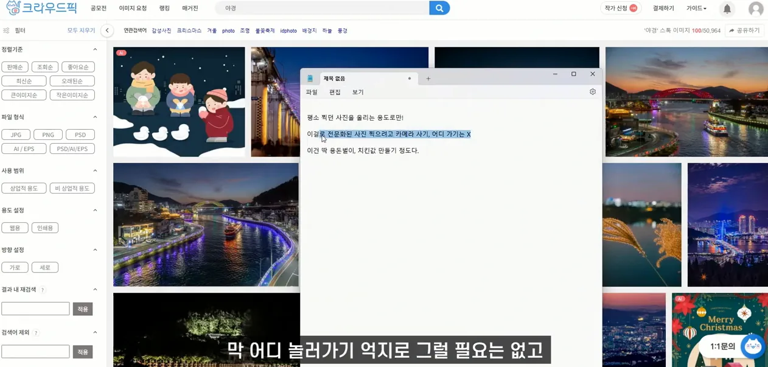Click the help icon next to 검색어 제외
Screen dimensions: 768x367
[37, 333]
